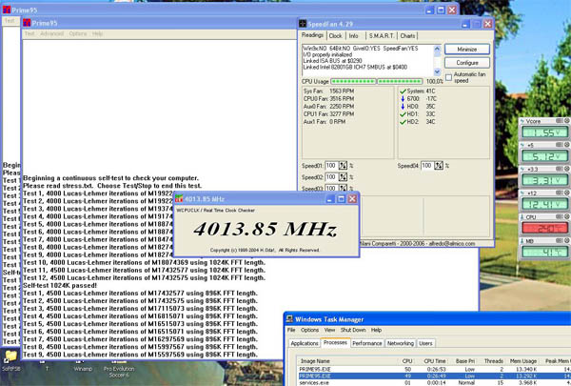Click the Configure button in SpeedFan
Viewport: 571px width, 386px height.
coord(467,63)
